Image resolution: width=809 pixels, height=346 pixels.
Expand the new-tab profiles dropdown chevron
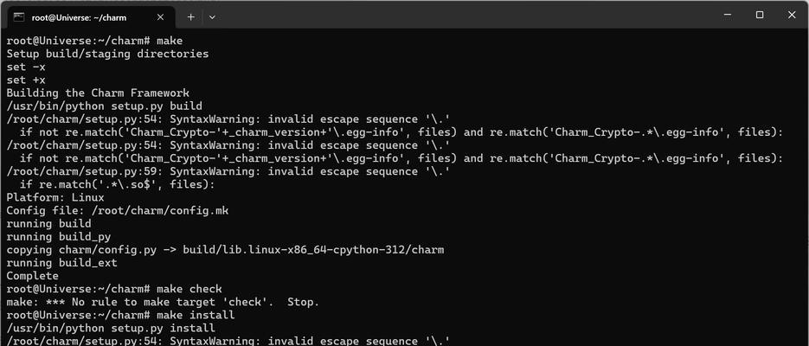(212, 17)
